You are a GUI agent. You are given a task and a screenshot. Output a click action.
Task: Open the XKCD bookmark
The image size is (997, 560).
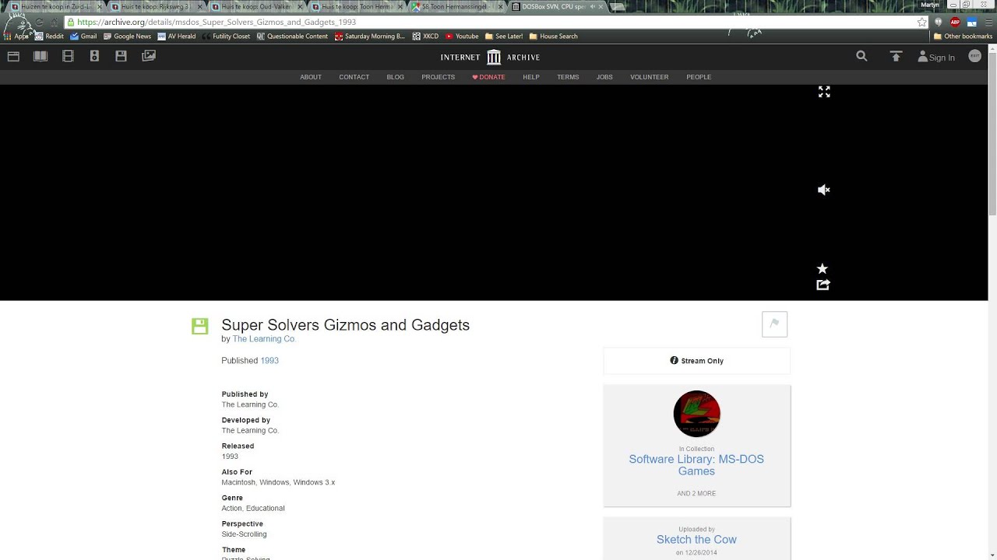coord(425,37)
